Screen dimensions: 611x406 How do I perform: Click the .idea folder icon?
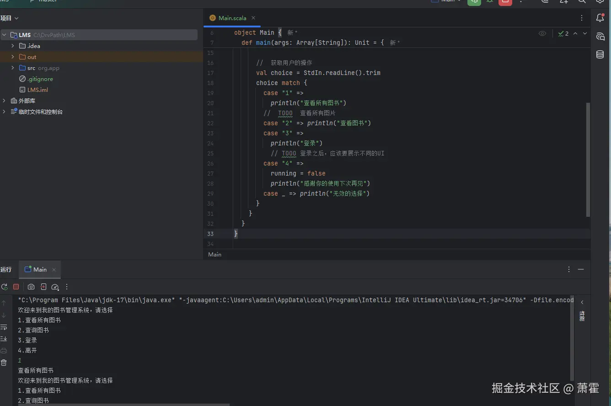tap(22, 46)
